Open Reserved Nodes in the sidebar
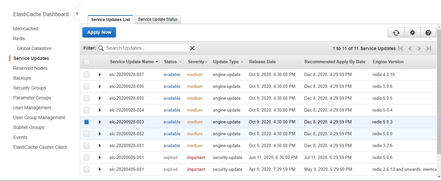The height and width of the screenshot is (181, 441). (30, 68)
